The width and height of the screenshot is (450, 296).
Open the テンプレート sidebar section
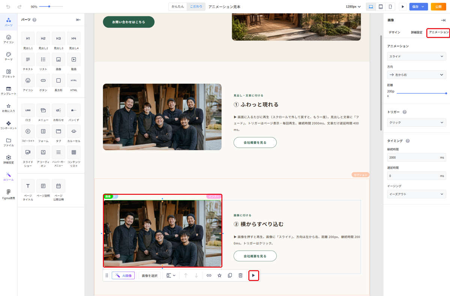tap(9, 91)
